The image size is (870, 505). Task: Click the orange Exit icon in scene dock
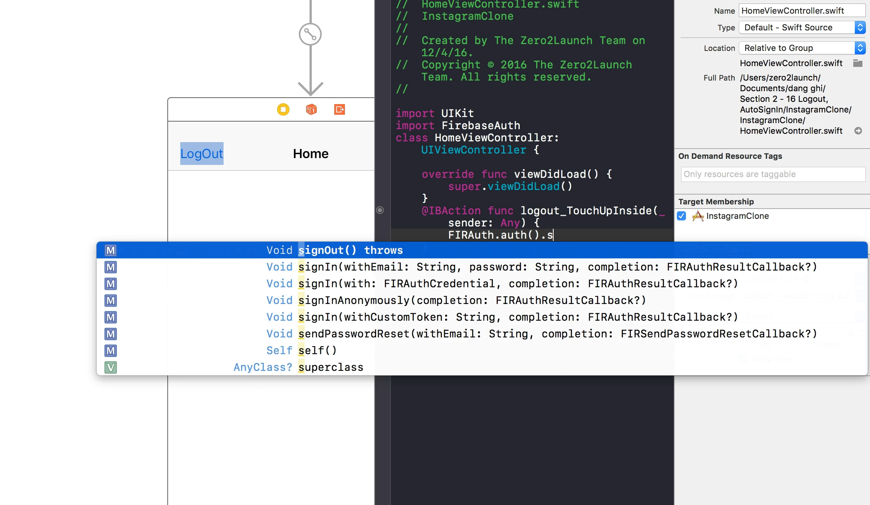(x=340, y=109)
